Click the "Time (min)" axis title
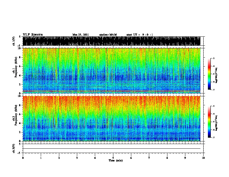This screenshot has width=229, height=177. (116, 161)
